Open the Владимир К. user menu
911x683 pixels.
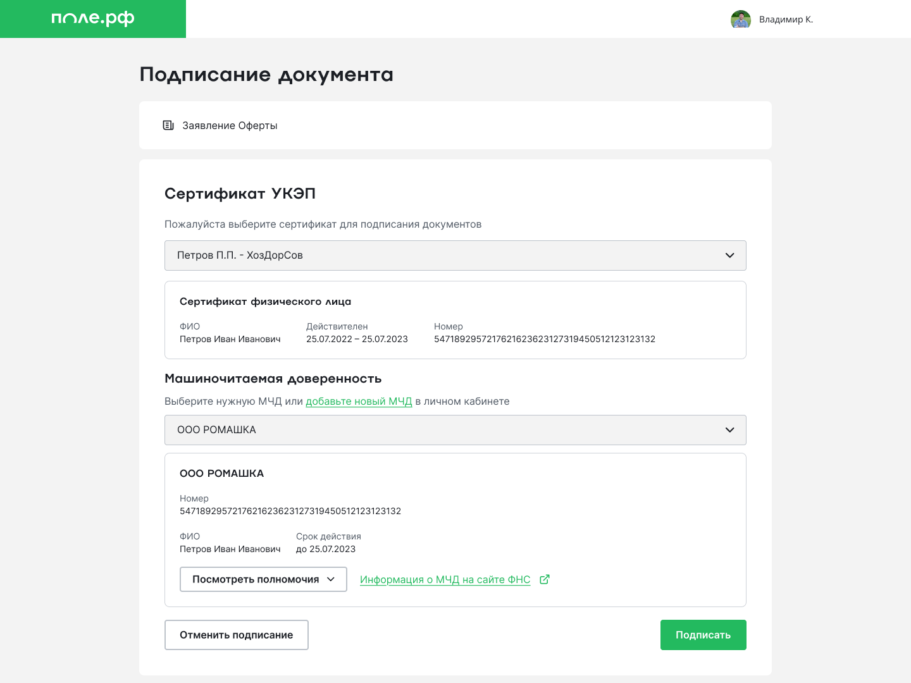786,20
